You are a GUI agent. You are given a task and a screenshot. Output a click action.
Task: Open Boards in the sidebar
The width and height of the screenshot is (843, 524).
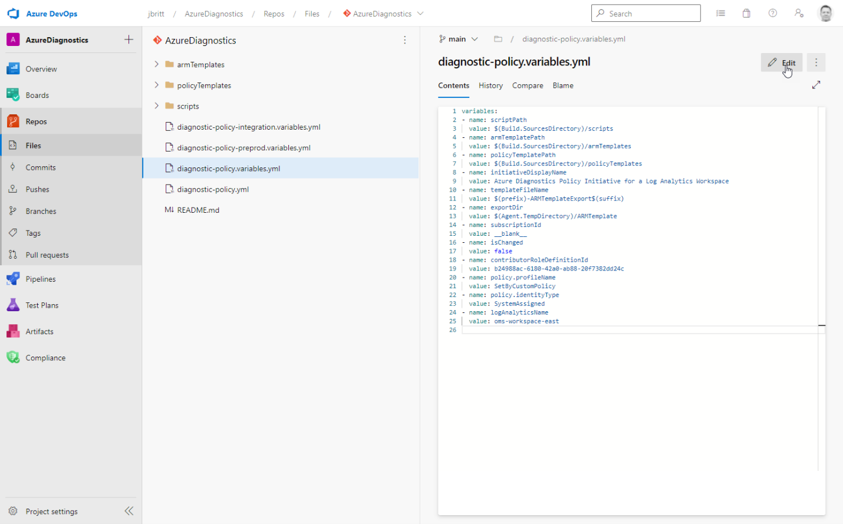click(x=71, y=95)
